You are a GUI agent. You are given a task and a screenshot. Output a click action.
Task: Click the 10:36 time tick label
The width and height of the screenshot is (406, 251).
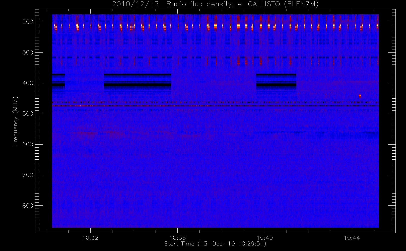pos(178,238)
